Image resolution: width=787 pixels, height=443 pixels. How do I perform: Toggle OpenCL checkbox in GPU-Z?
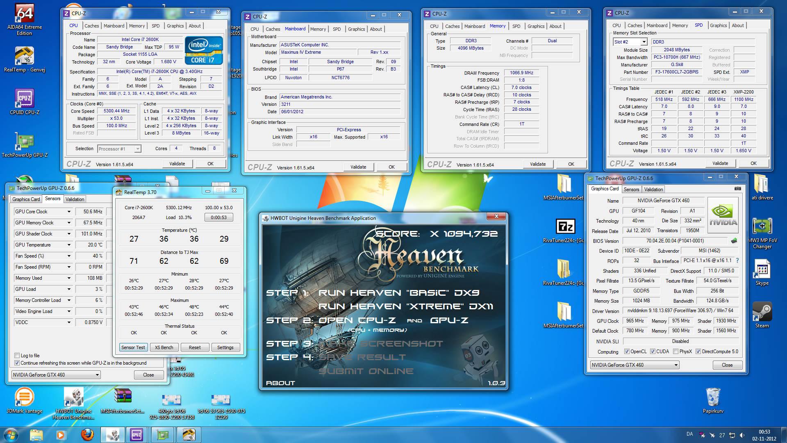coord(627,352)
